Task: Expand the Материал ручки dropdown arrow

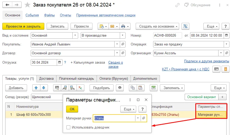Action: 138,118
